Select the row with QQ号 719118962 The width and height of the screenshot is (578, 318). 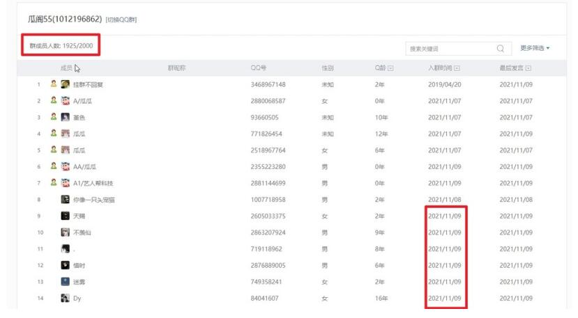click(268, 249)
